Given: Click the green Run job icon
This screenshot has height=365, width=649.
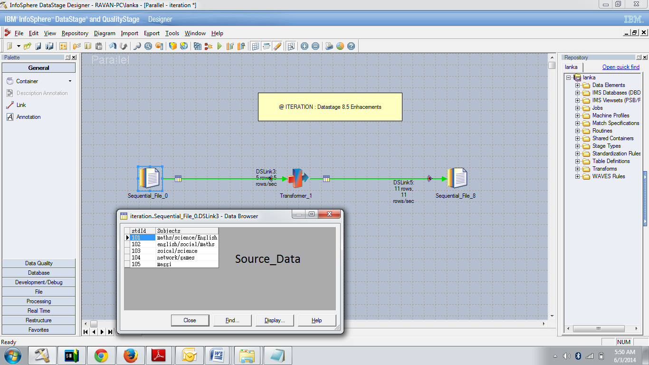Looking at the screenshot, I should (x=220, y=46).
